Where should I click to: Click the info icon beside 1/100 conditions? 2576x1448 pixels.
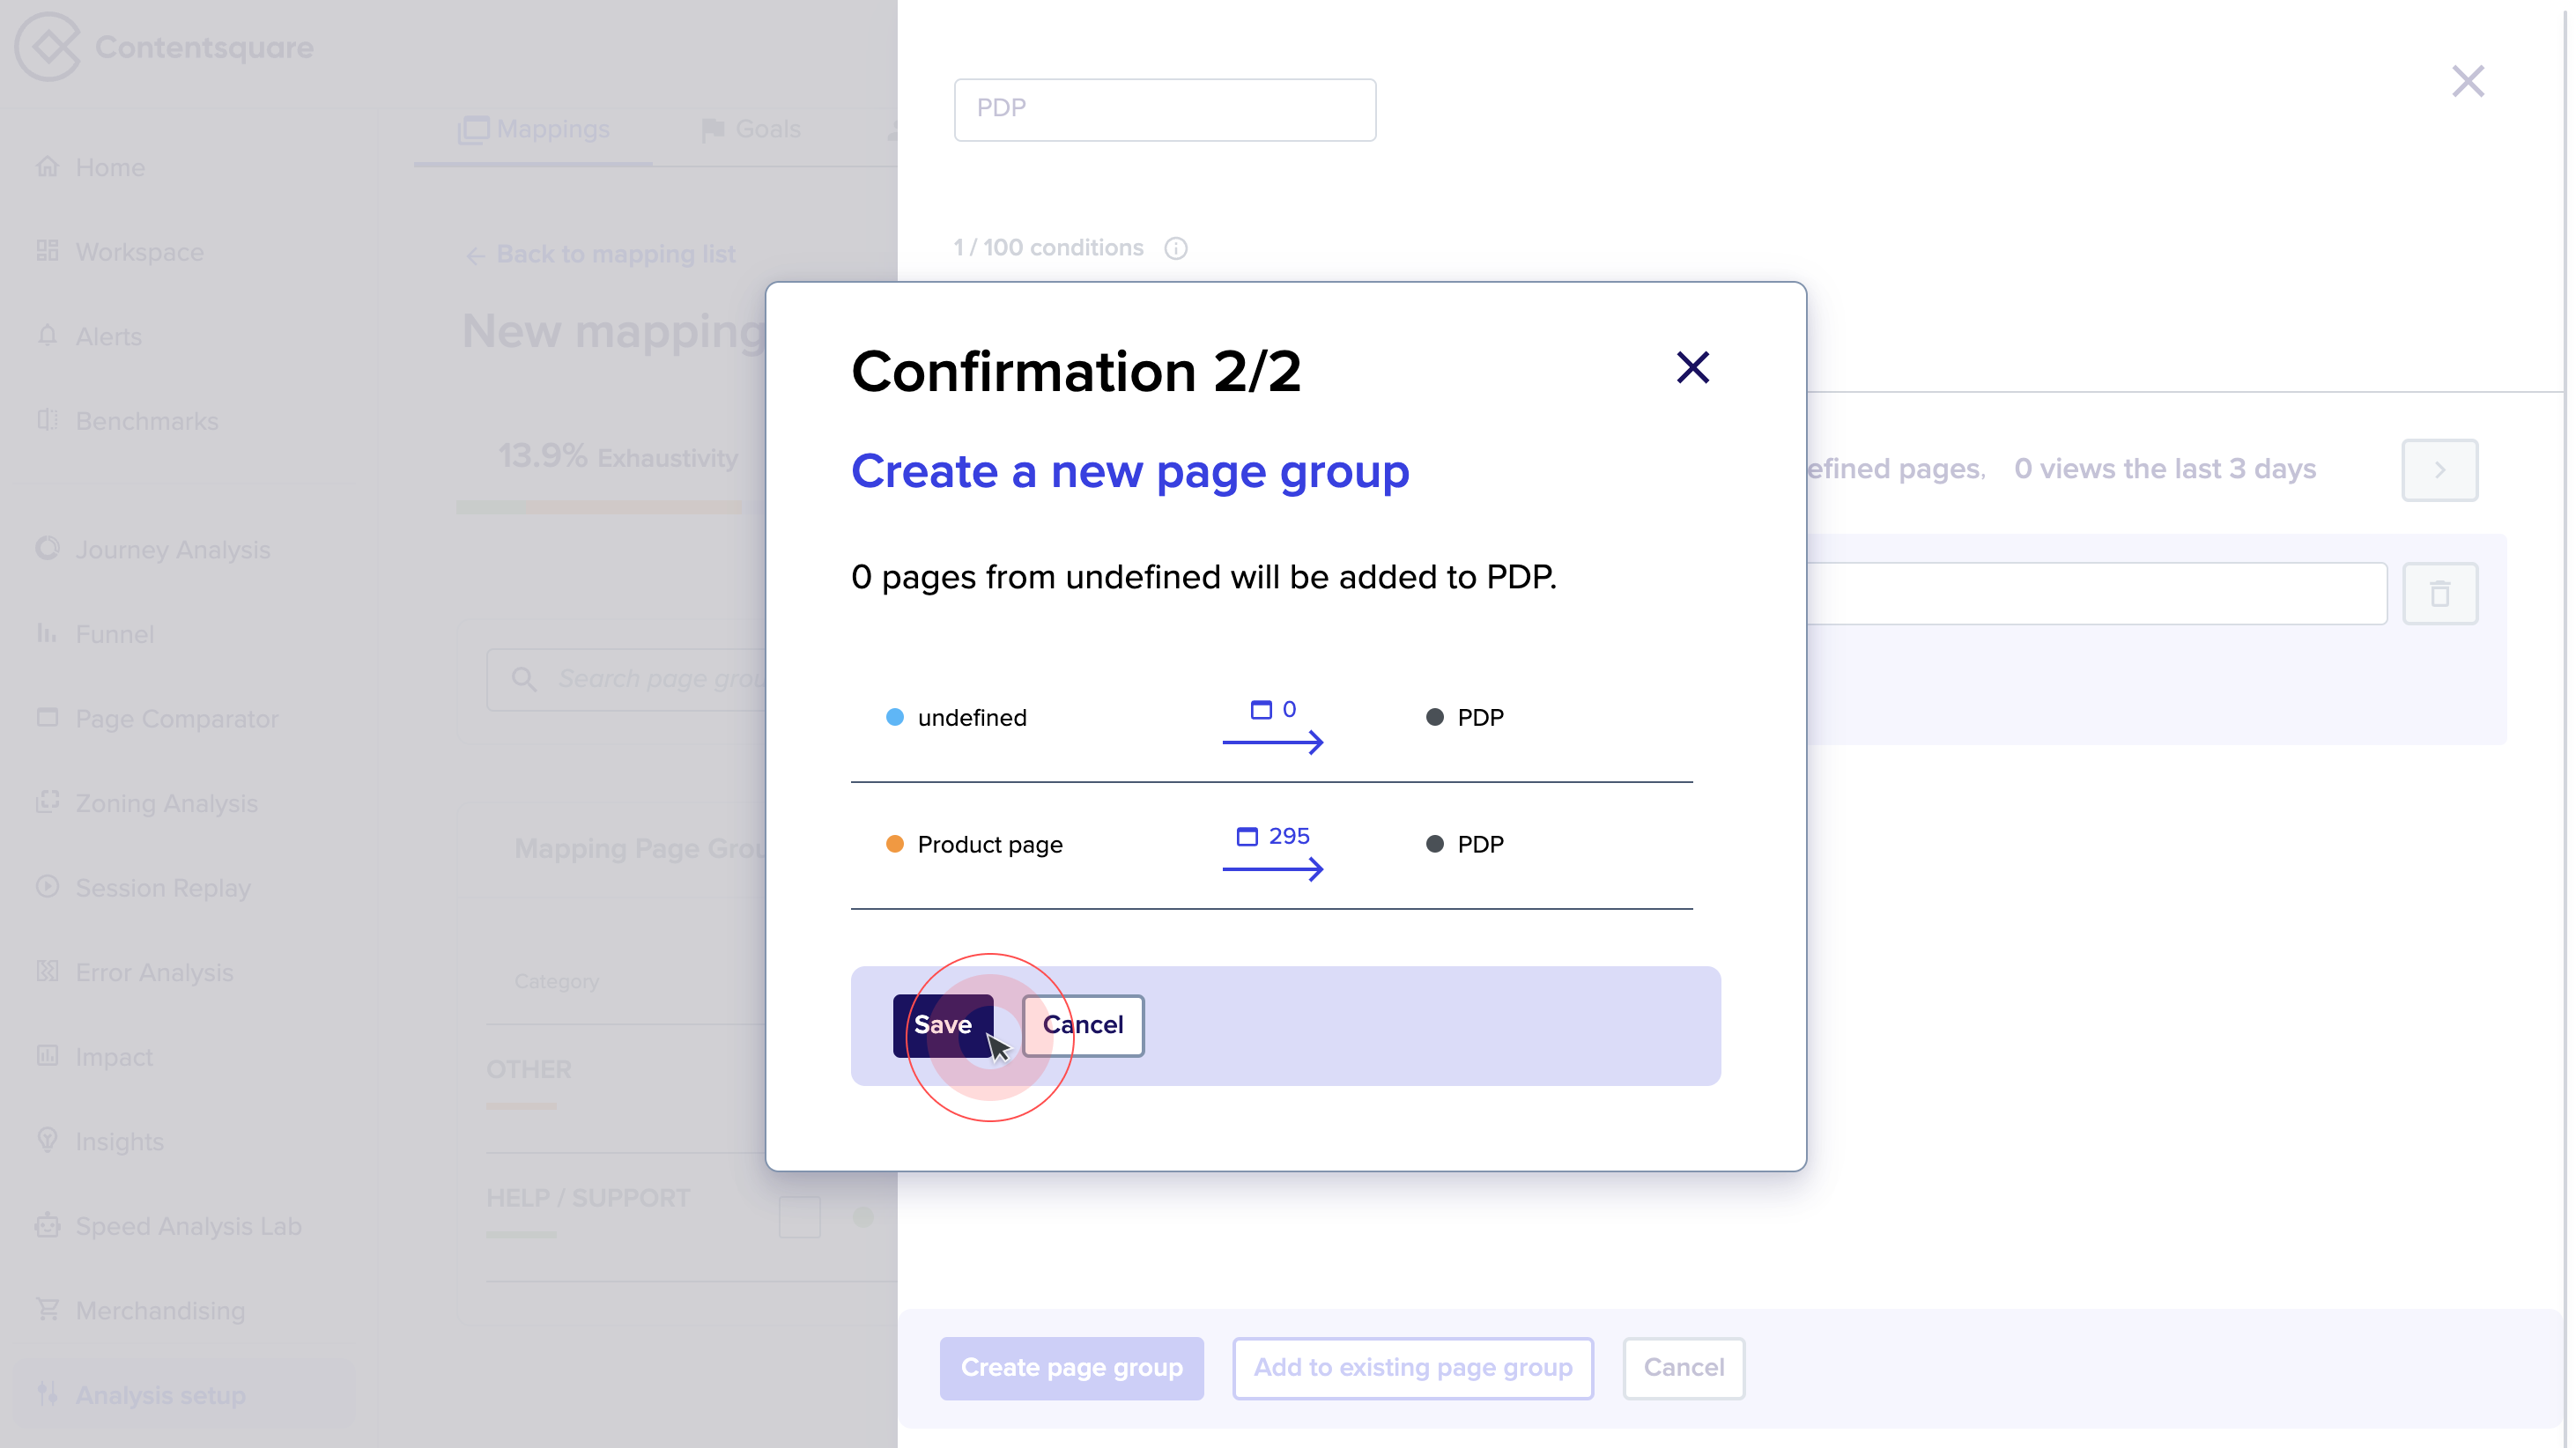pos(1176,248)
